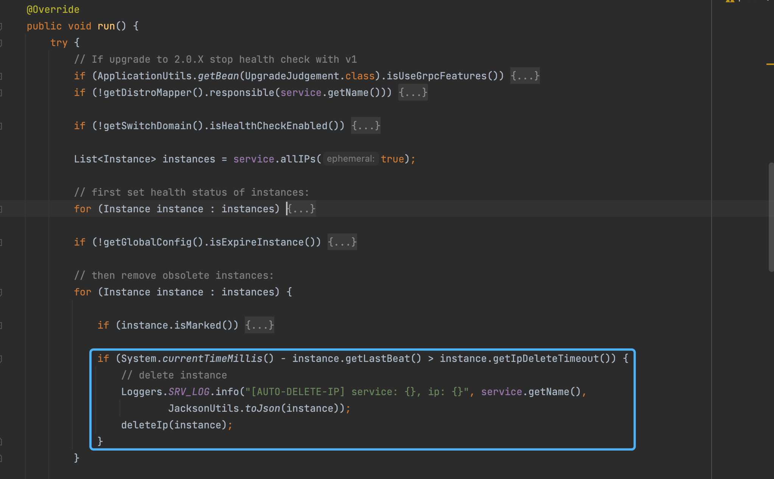Click the responsible method call
Screen dimensions: 774x479
click(x=242, y=93)
